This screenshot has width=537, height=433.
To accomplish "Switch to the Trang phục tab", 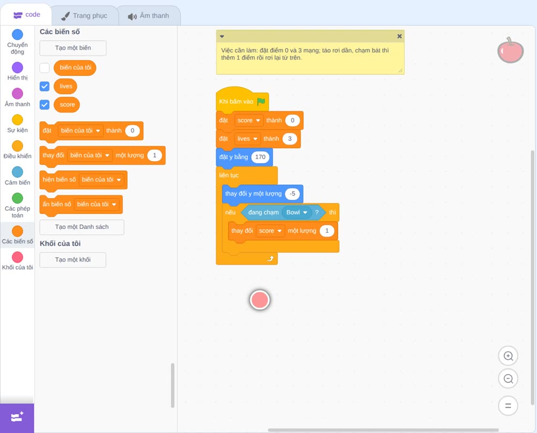I will tap(84, 16).
